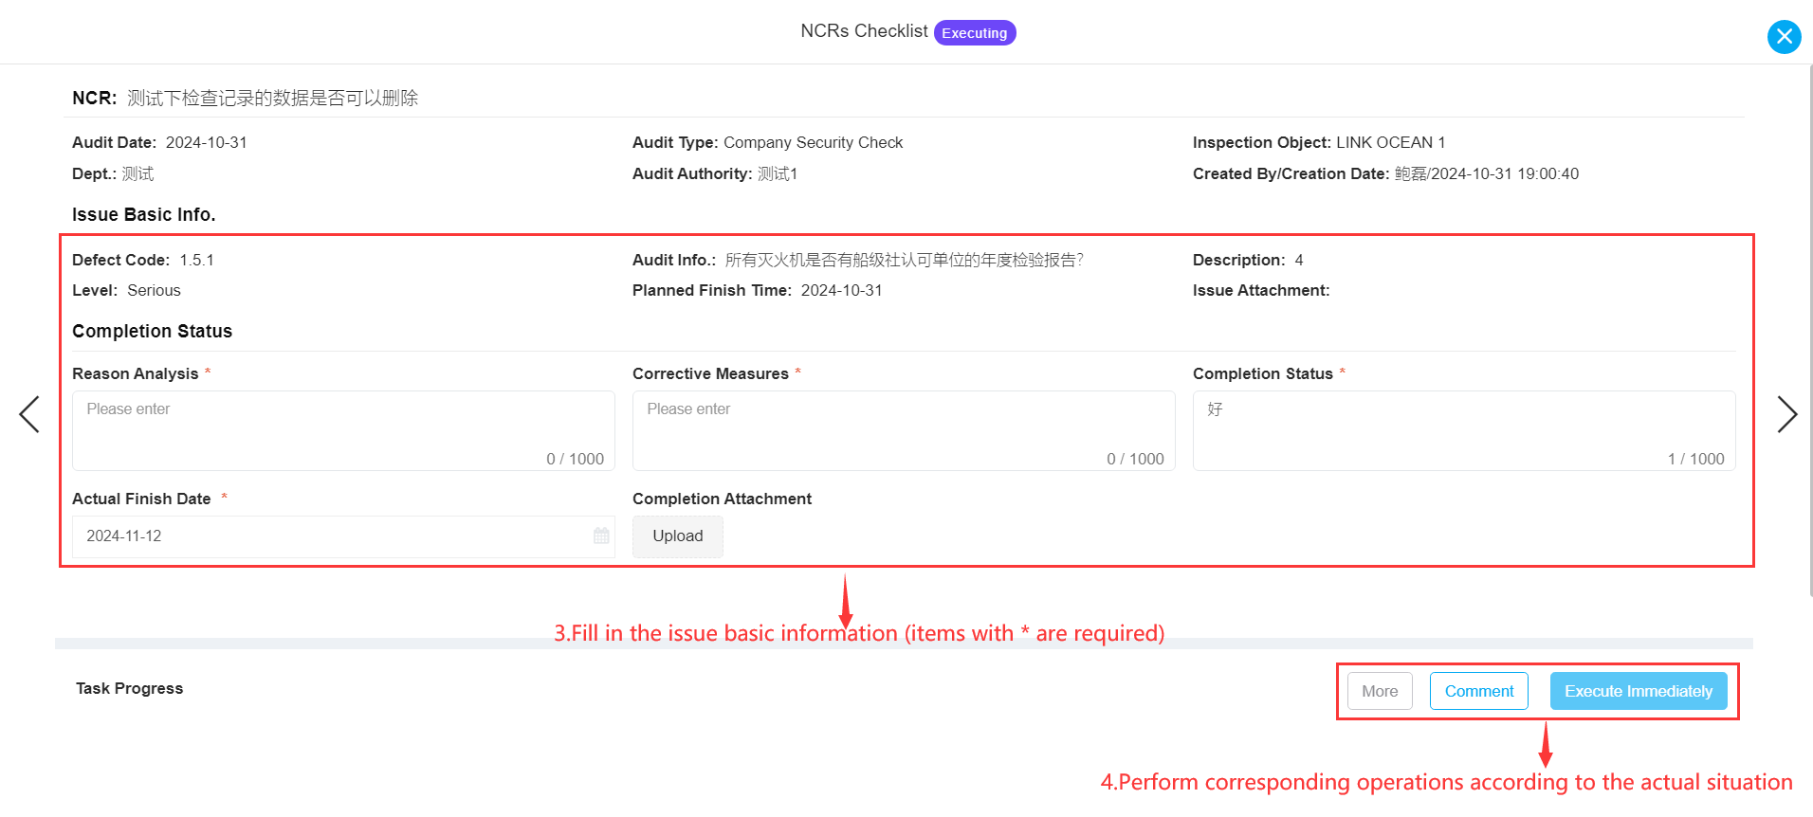
Task: Go to next NCR with right arrow
Action: (1786, 414)
